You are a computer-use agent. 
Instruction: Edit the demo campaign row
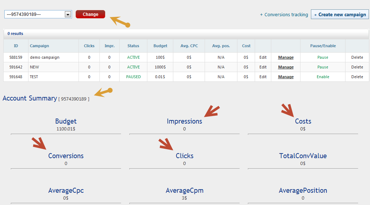263,57
